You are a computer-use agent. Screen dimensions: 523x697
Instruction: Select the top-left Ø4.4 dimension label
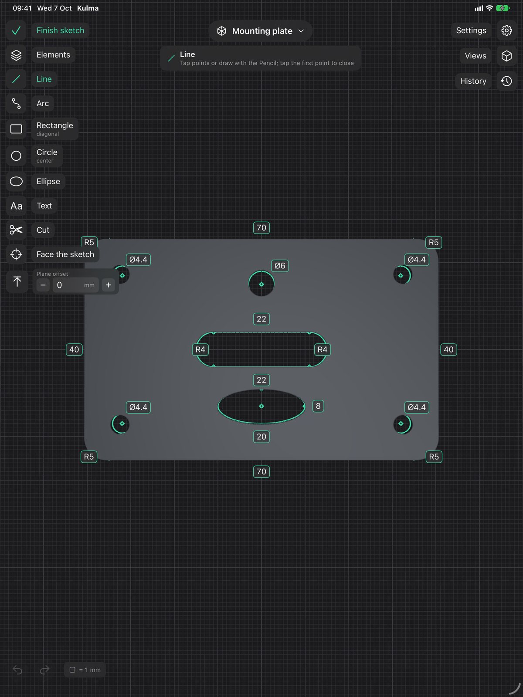[138, 260]
